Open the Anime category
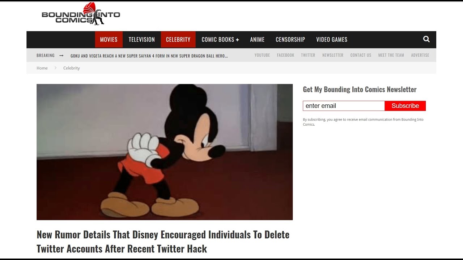This screenshot has height=260, width=463. click(257, 40)
